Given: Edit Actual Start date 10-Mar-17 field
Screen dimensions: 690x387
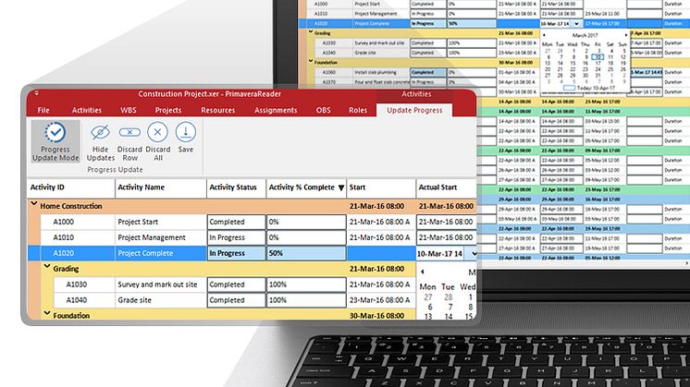Looking at the screenshot, I should 441,253.
